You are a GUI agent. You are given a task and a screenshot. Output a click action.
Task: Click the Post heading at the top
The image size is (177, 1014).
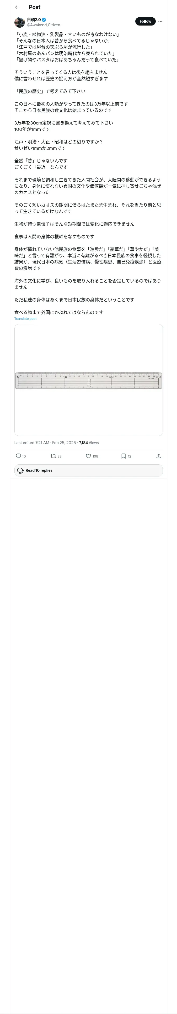[35, 7]
